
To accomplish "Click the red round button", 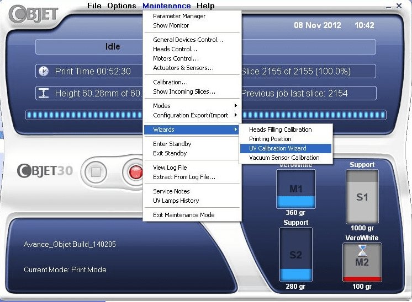I will coord(135,172).
